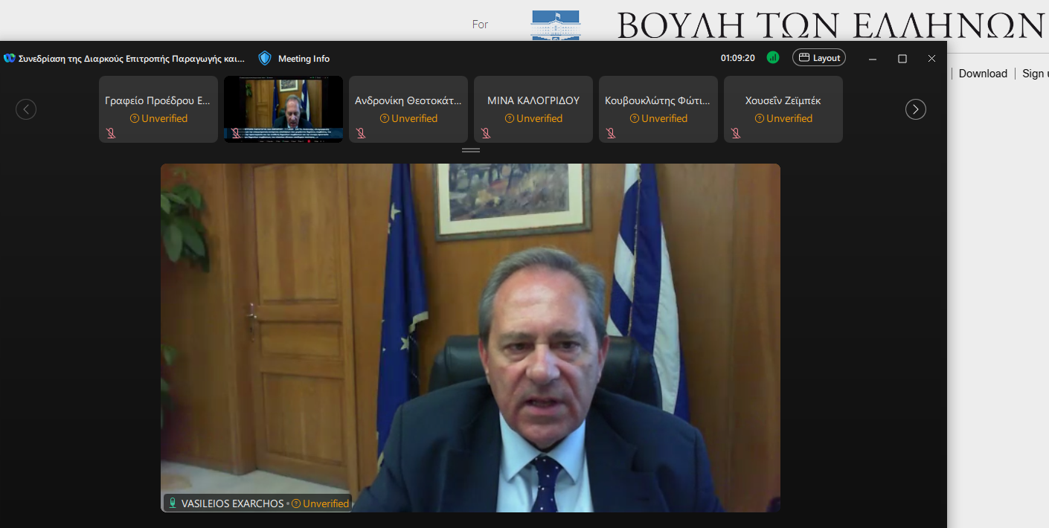This screenshot has height=528, width=1049.
Task: Select the Κουβουκλιώτης Φώτι... participant tile
Action: (x=658, y=109)
